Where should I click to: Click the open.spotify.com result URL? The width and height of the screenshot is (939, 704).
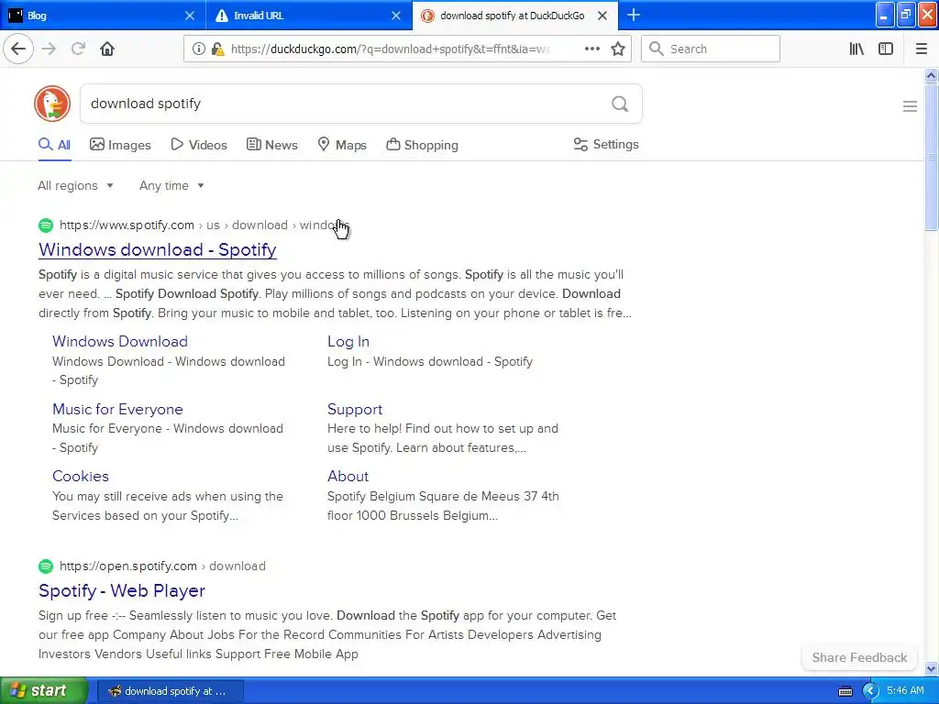tap(128, 566)
